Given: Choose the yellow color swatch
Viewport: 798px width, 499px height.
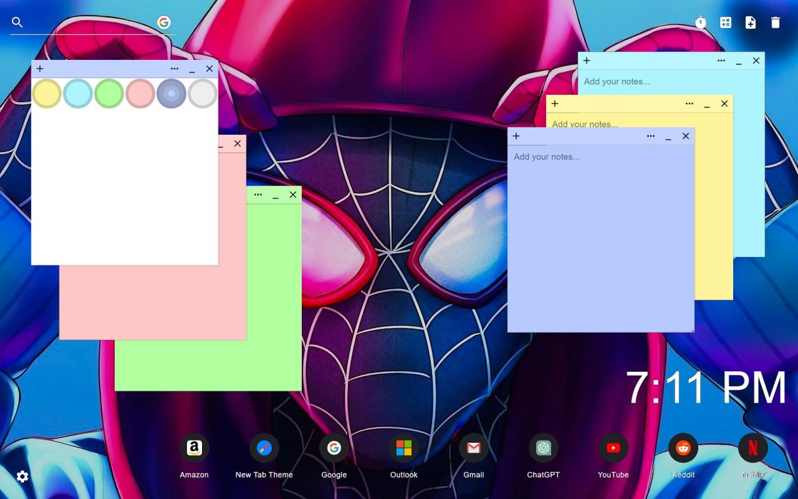Looking at the screenshot, I should click(47, 94).
